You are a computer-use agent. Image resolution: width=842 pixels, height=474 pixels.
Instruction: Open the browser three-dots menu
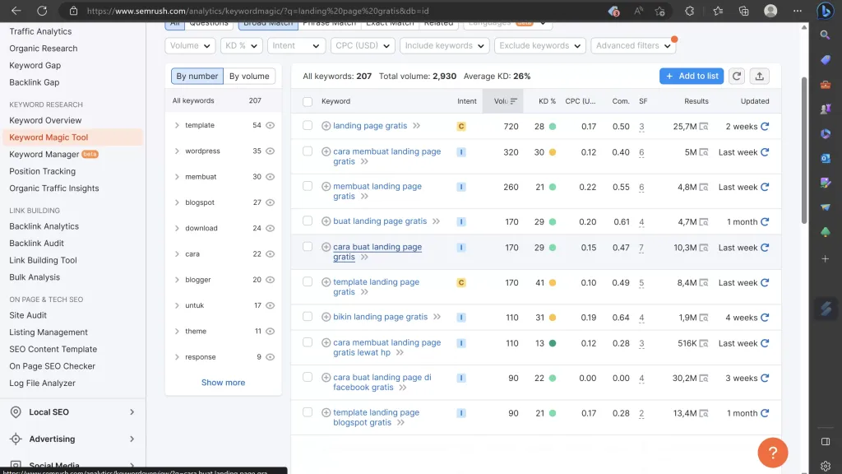click(x=798, y=11)
